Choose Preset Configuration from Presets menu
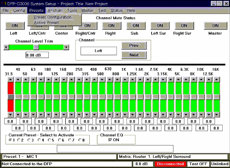This screenshot has height=168, width=230. click(x=52, y=17)
